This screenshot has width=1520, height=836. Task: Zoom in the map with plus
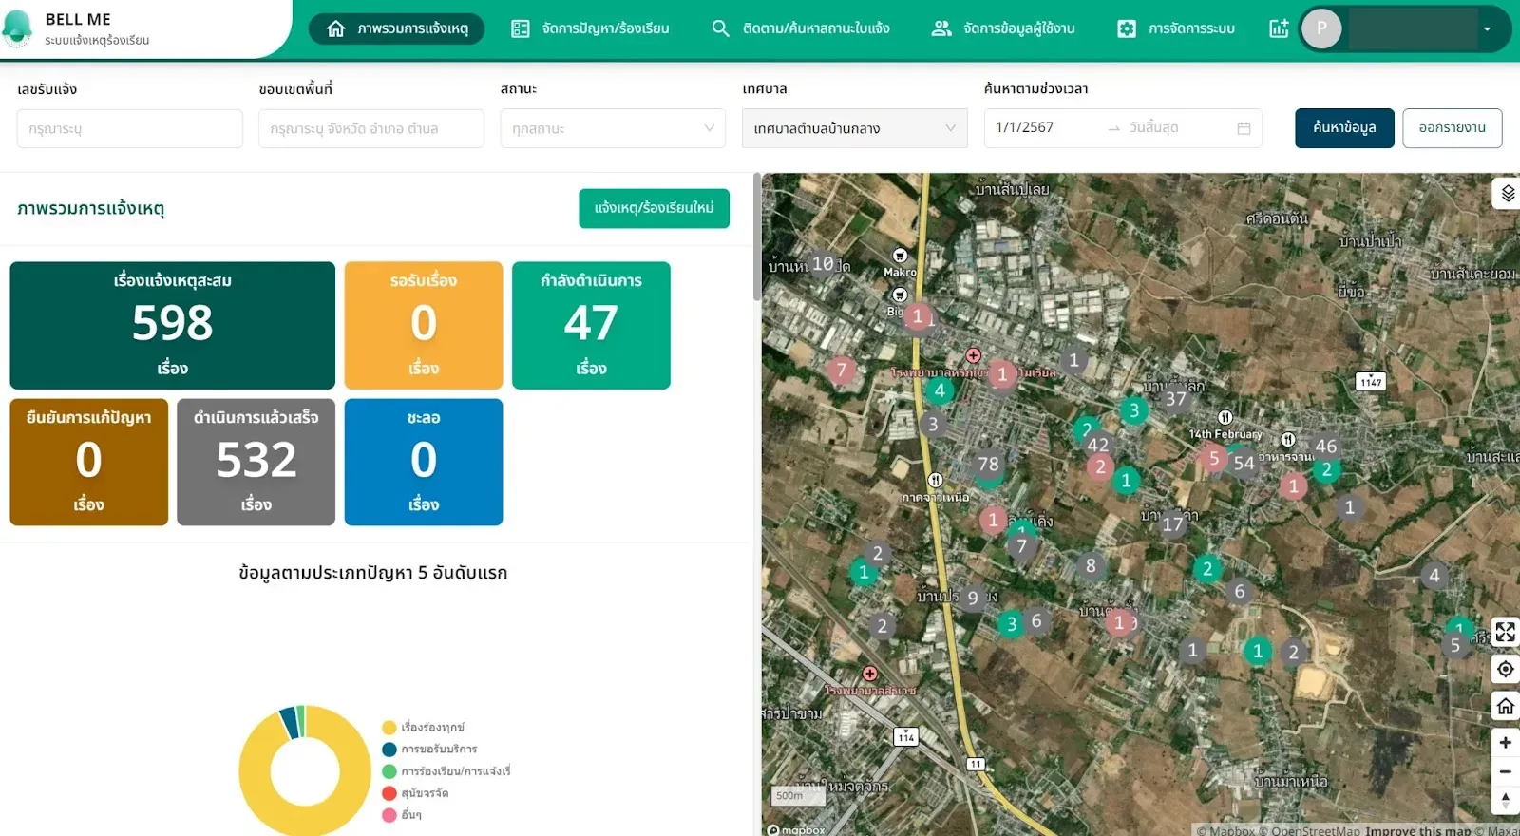(x=1506, y=742)
